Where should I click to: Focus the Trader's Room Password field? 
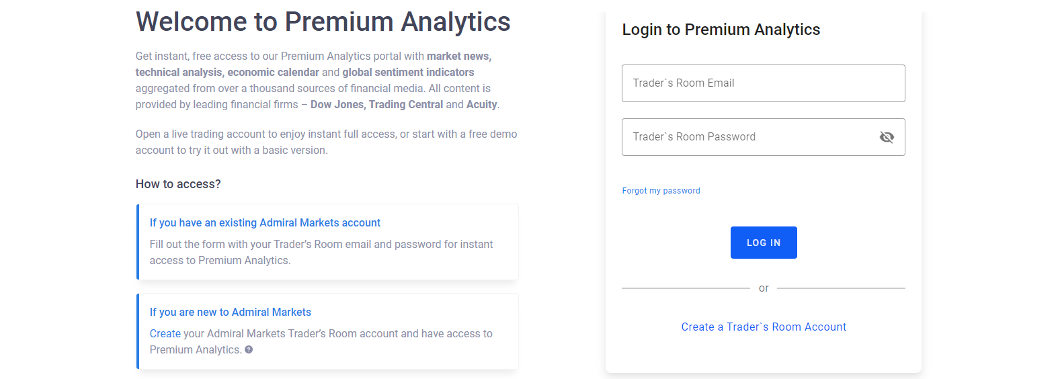746,137
